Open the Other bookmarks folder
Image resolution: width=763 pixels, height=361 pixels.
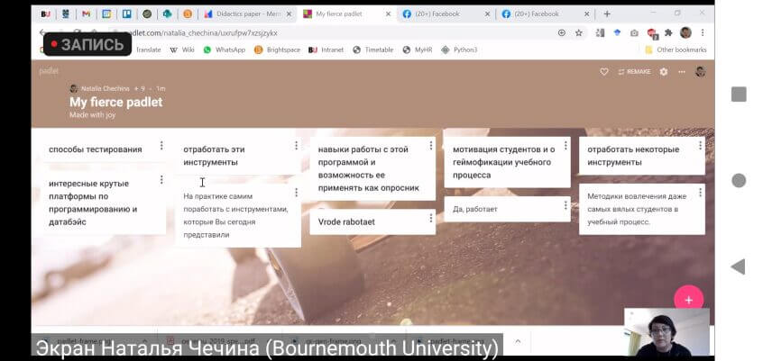click(676, 50)
